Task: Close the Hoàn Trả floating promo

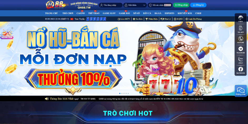Action: point(12,28)
